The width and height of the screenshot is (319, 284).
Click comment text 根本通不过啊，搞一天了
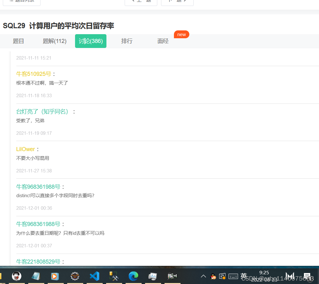(42, 83)
